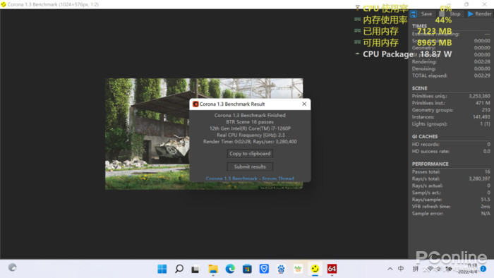The width and height of the screenshot is (494, 278).
Task: Open Task View on the taskbar
Action: (195, 269)
